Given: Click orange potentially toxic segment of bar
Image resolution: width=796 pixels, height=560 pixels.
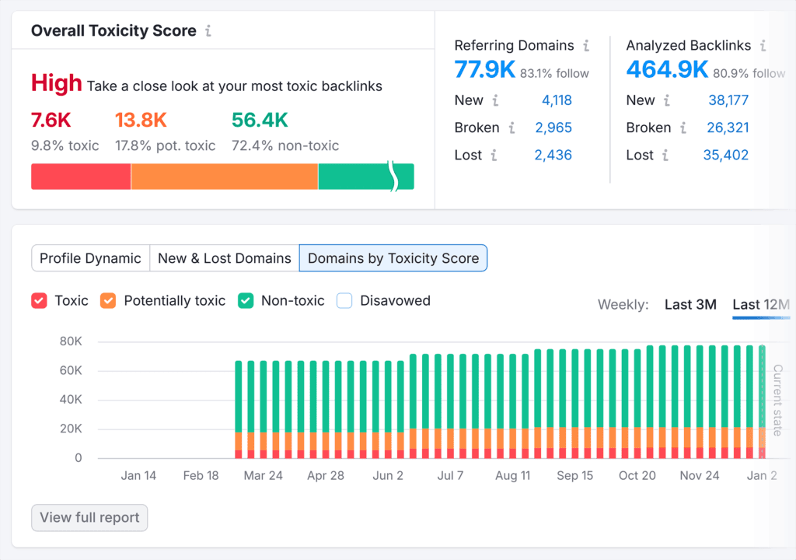Looking at the screenshot, I should point(224,177).
